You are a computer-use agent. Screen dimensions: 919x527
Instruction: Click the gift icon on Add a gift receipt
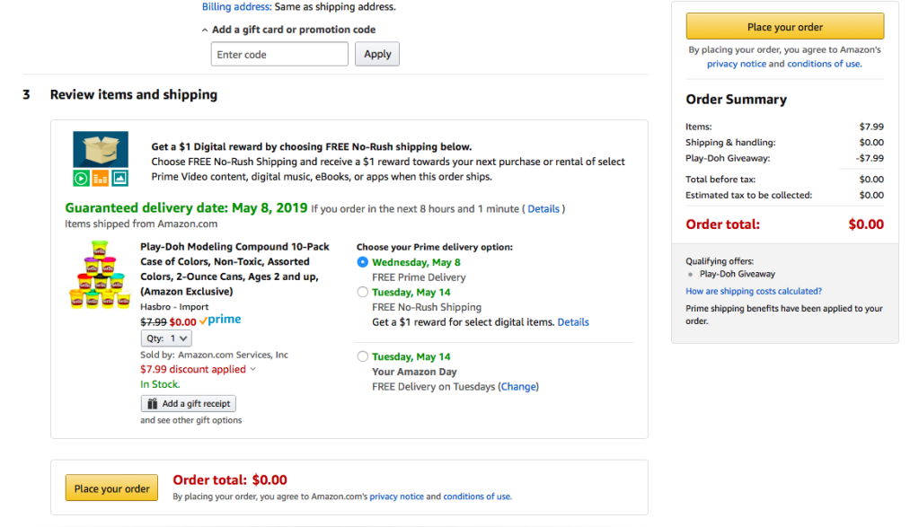[x=153, y=404]
